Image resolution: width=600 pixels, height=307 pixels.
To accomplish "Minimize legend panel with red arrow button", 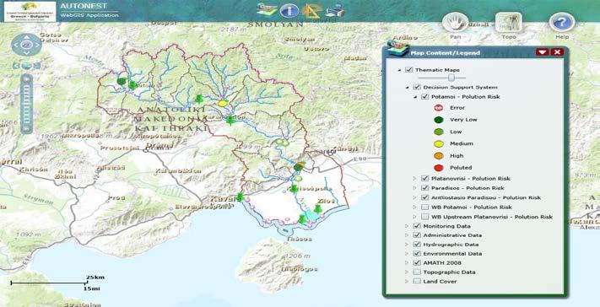I will pyautogui.click(x=542, y=52).
